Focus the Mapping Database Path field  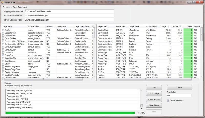pyautogui.click(x=69, y=12)
